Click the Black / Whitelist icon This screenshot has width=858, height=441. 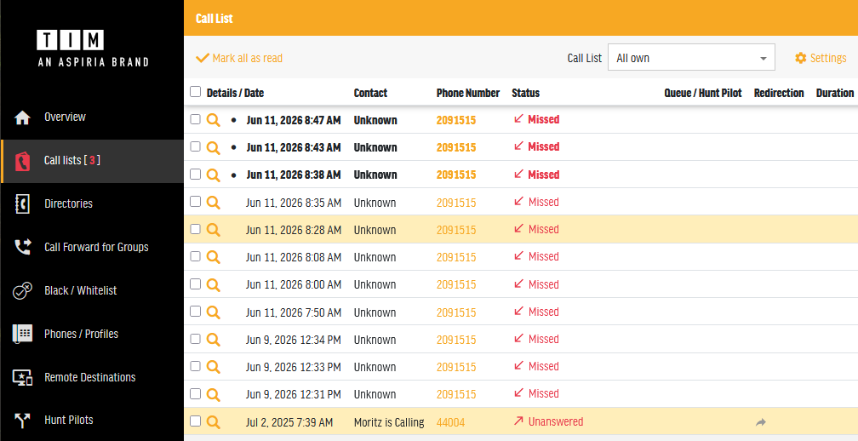click(22, 290)
